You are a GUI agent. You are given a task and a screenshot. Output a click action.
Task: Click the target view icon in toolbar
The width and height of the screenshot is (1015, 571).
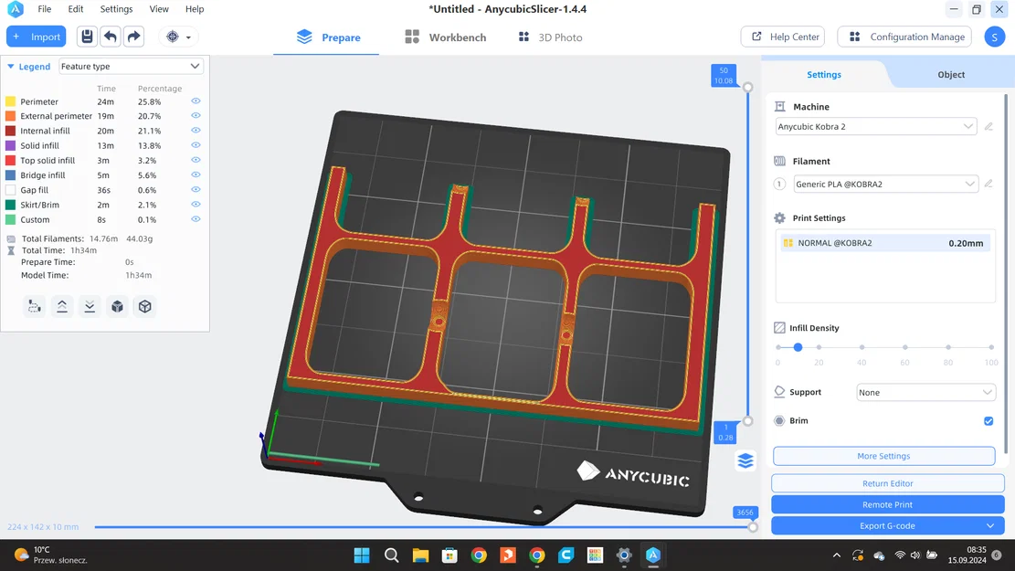pos(172,37)
